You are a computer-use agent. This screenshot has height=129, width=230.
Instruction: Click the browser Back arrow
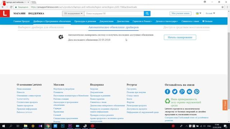(3, 7)
